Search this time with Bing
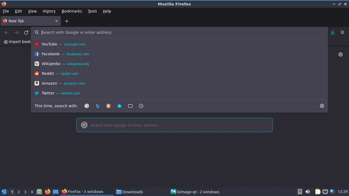 point(98,106)
